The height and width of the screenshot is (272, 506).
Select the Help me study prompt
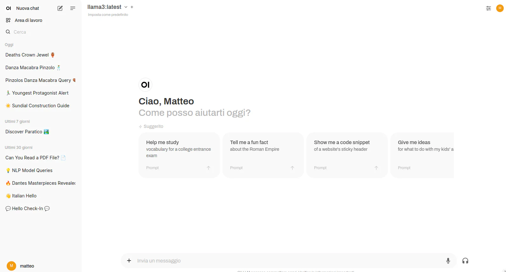179,155
